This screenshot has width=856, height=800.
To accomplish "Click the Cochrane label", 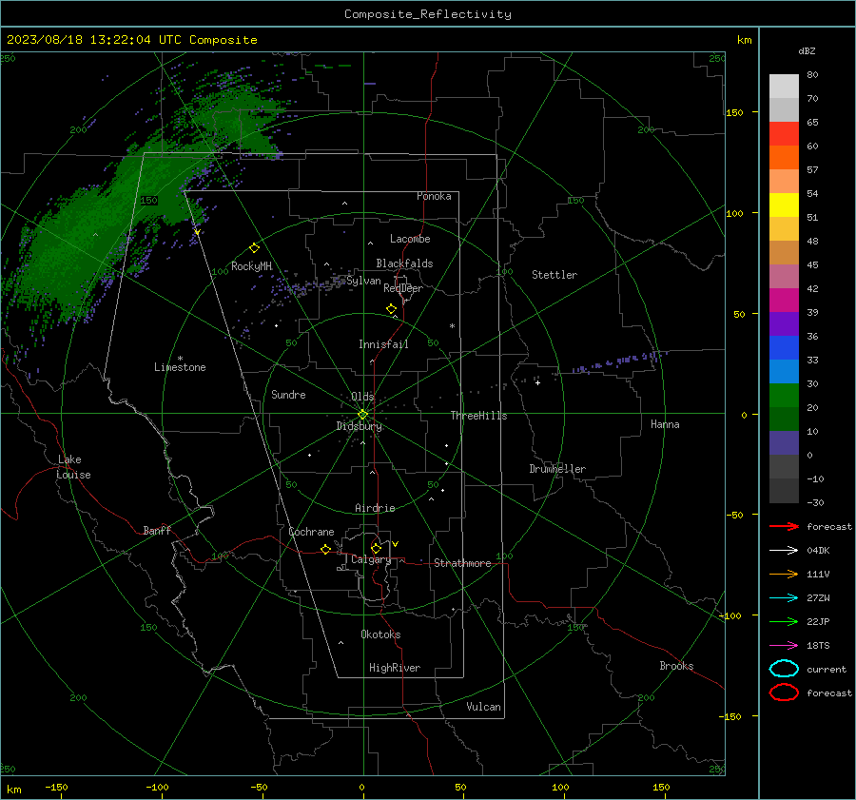I will coord(311,532).
